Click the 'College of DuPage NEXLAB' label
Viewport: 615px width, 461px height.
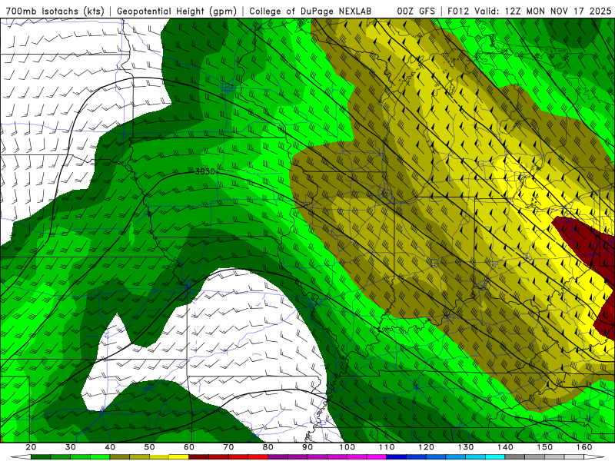[310, 11]
